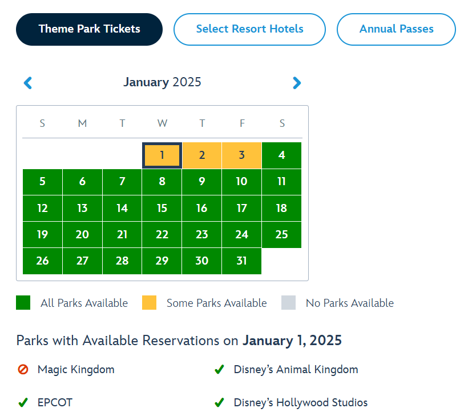Choose January 3 on the calendar

click(x=242, y=155)
